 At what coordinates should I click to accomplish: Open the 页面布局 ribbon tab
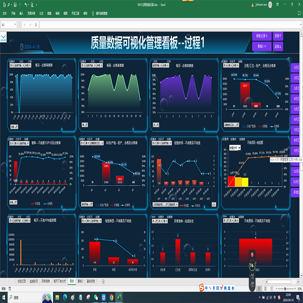[x=31, y=13]
